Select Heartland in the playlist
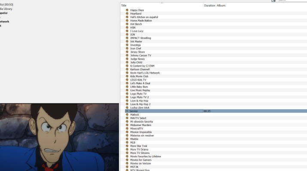The width and height of the screenshot is (307, 171). point(136,14)
